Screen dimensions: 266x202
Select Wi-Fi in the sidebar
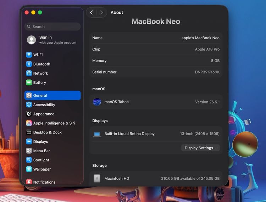pyautogui.click(x=52, y=55)
